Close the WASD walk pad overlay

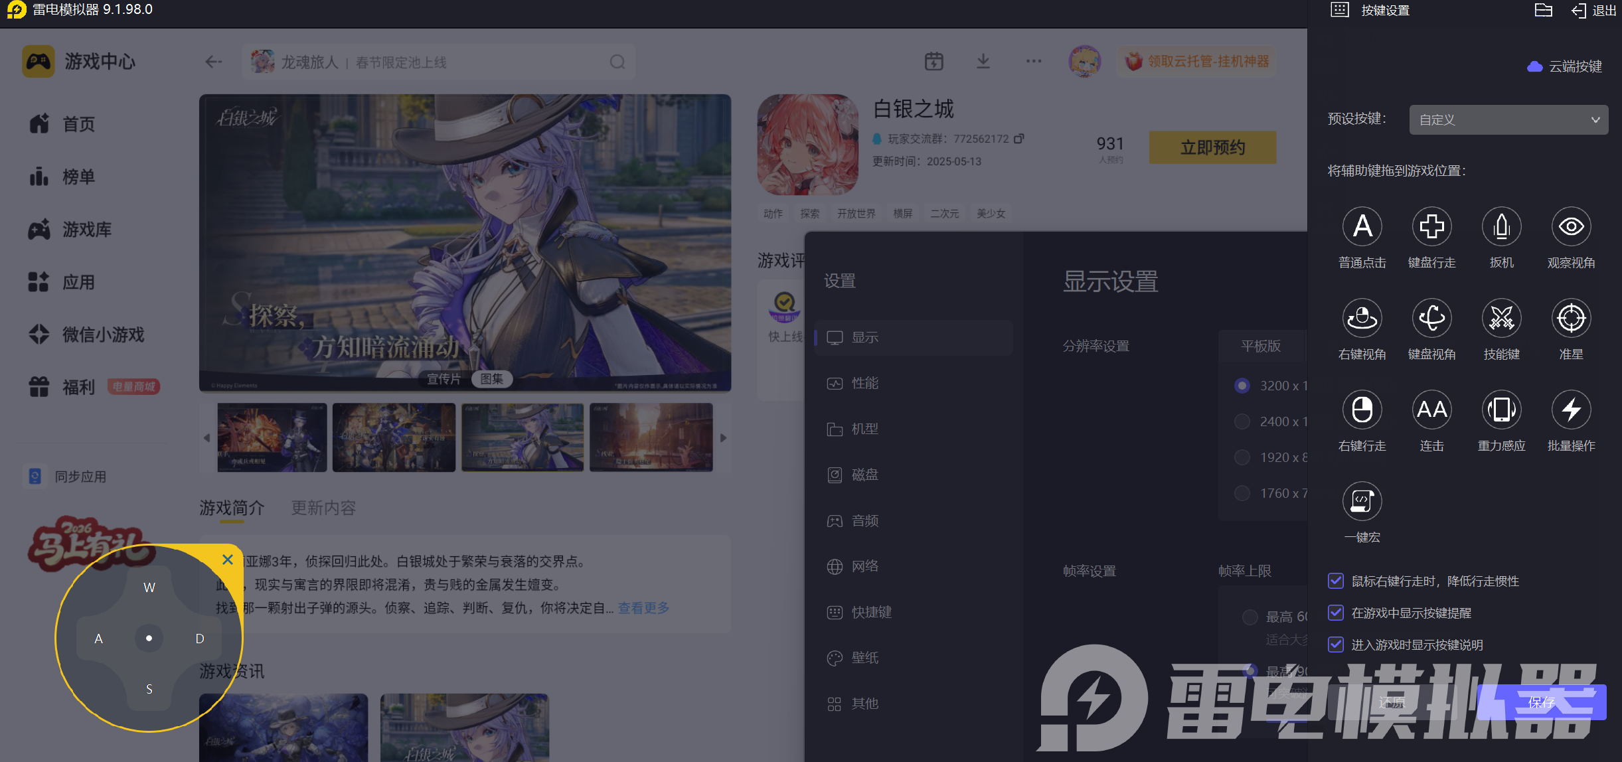pyautogui.click(x=228, y=560)
